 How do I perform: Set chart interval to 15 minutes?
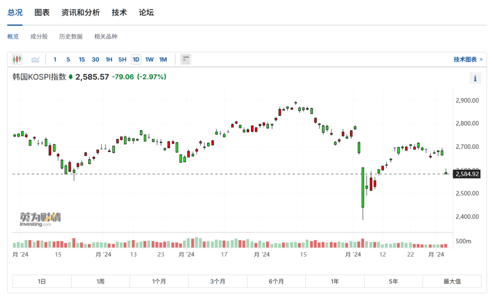click(82, 59)
